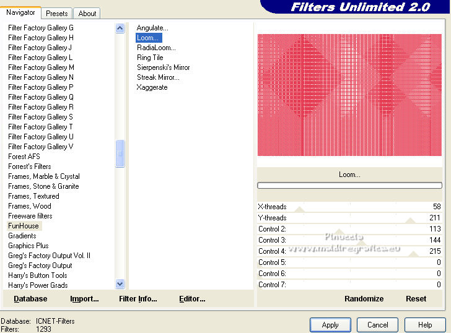Select Filter Factory Gallery R category
Image resolution: width=451 pixels, height=333 pixels.
pyautogui.click(x=41, y=107)
